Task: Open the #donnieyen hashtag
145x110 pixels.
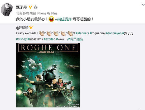Action: point(113,33)
